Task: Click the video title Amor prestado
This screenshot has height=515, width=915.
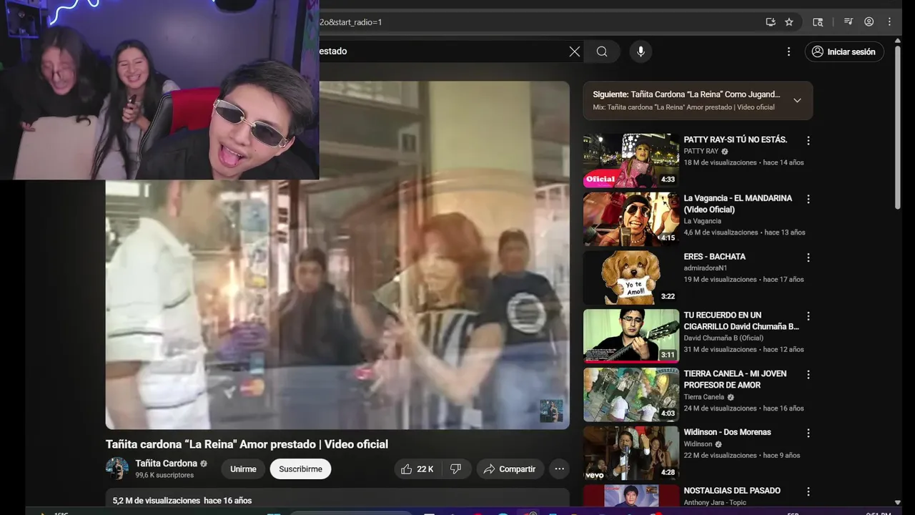Action: pos(247,444)
